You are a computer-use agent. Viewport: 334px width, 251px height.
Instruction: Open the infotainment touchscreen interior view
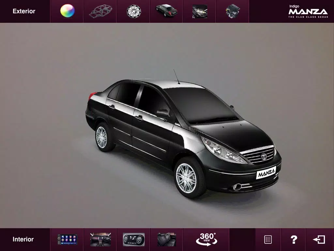(67, 240)
